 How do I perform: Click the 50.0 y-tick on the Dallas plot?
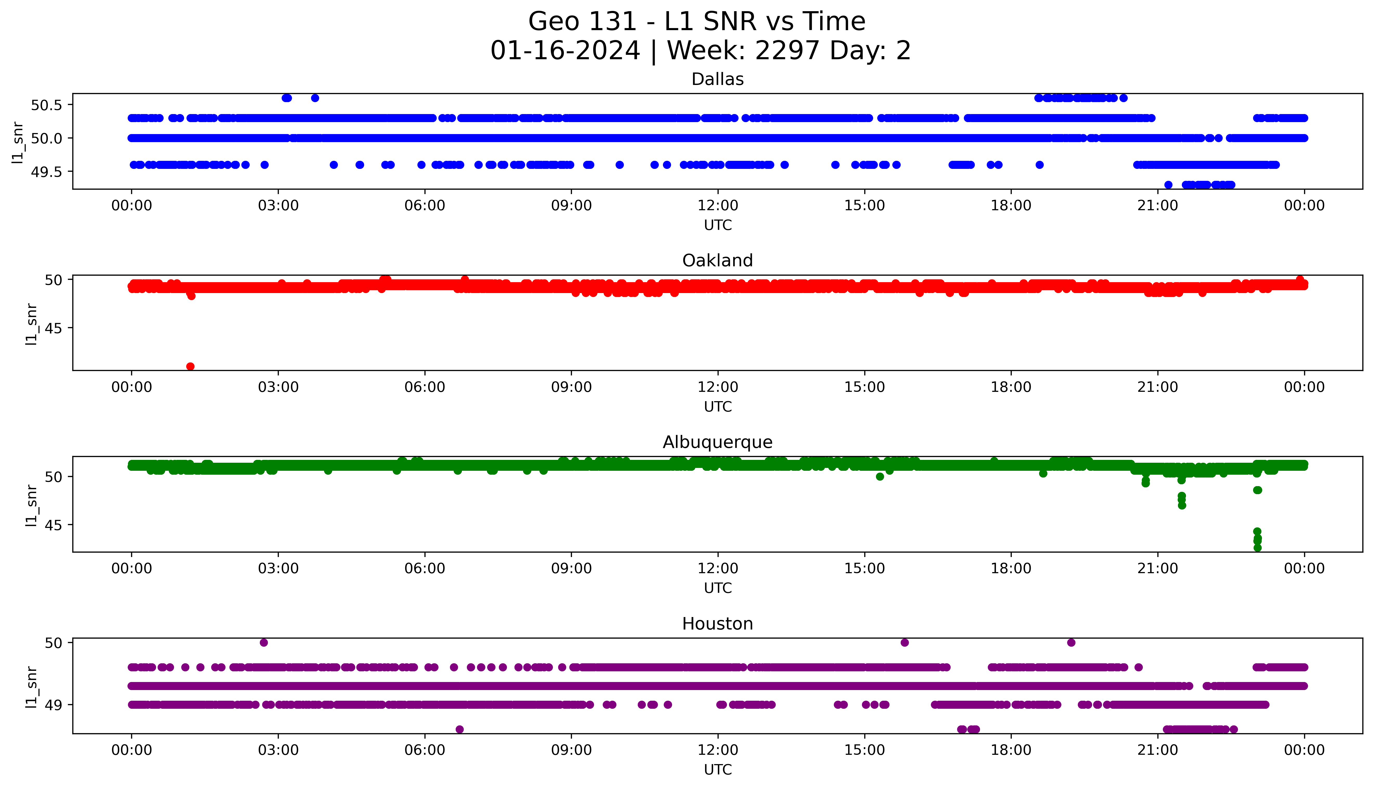click(47, 138)
